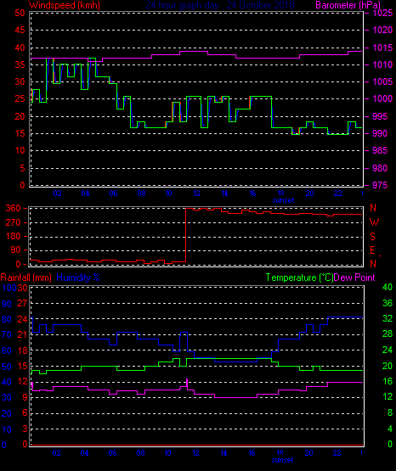
Task: Click the Dew Point legend label
Action: point(354,278)
